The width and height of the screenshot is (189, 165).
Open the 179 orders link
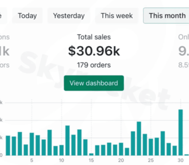tap(94, 65)
